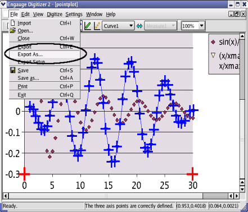The image size is (248, 212).
Task: Open the Digitize menu
Action: point(55,15)
